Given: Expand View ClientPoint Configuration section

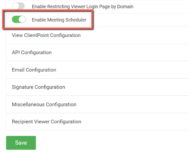Looking at the screenshot, I should pos(98,35).
